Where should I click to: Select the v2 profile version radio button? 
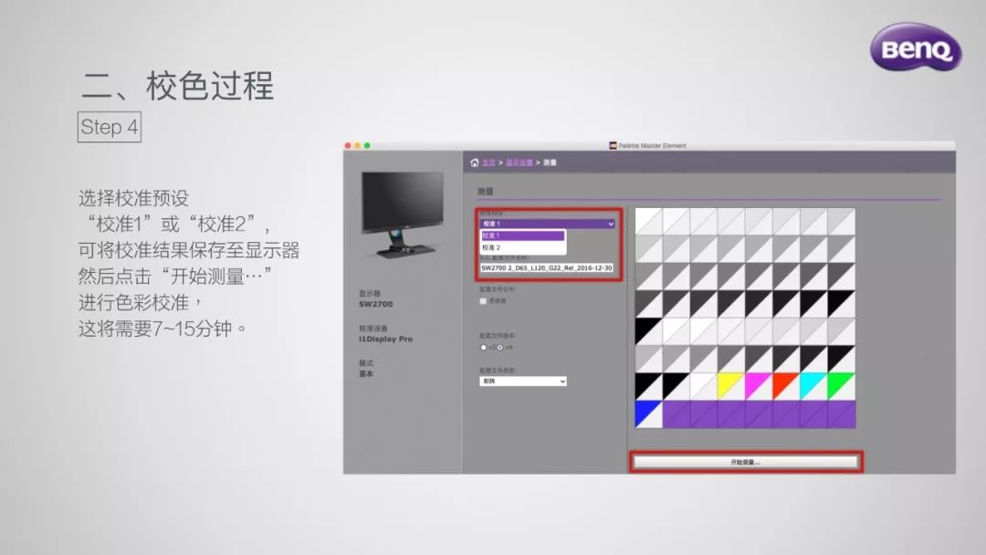(484, 347)
